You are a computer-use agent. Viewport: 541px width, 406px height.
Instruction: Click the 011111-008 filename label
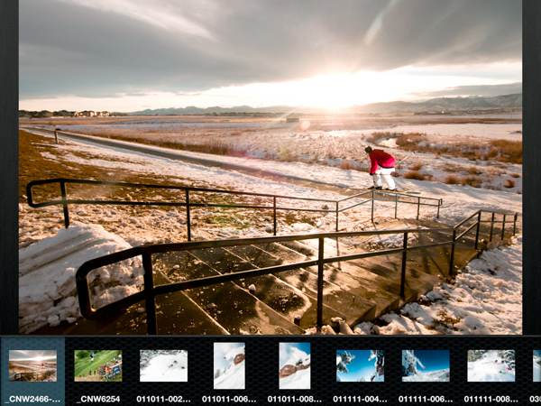491,398
